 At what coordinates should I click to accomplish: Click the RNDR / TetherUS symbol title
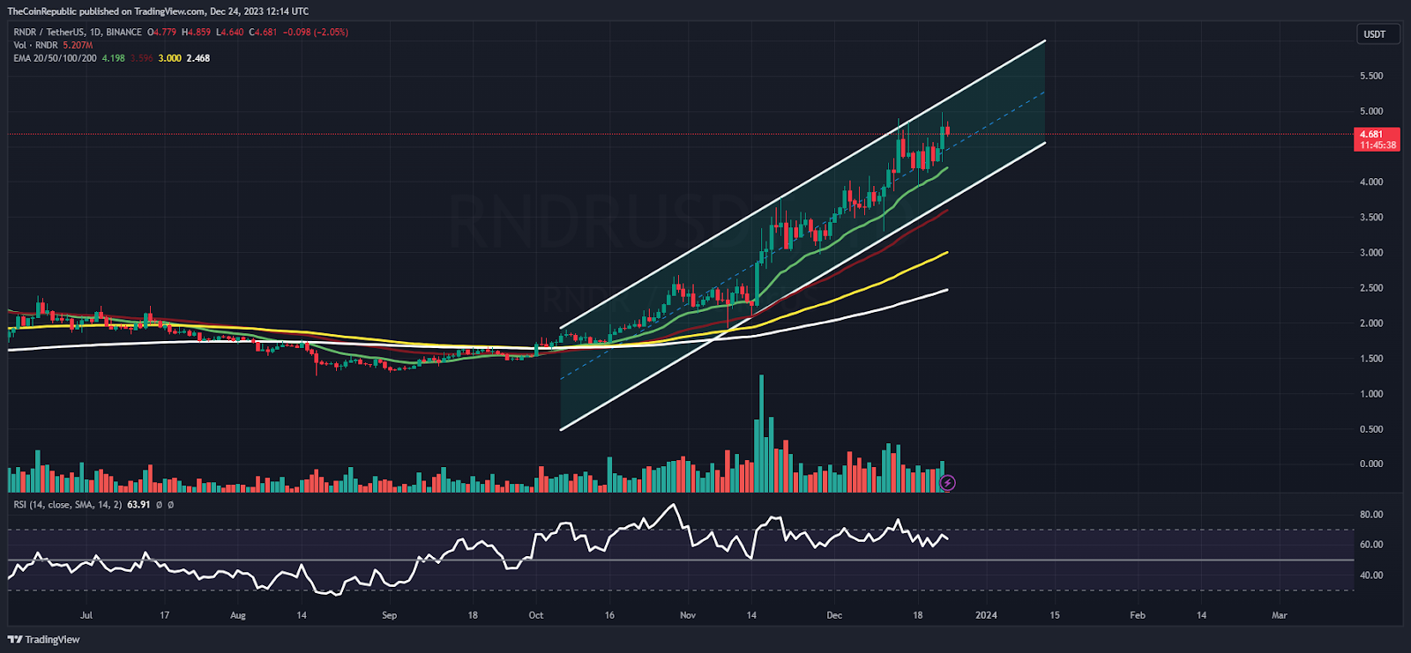78,33
